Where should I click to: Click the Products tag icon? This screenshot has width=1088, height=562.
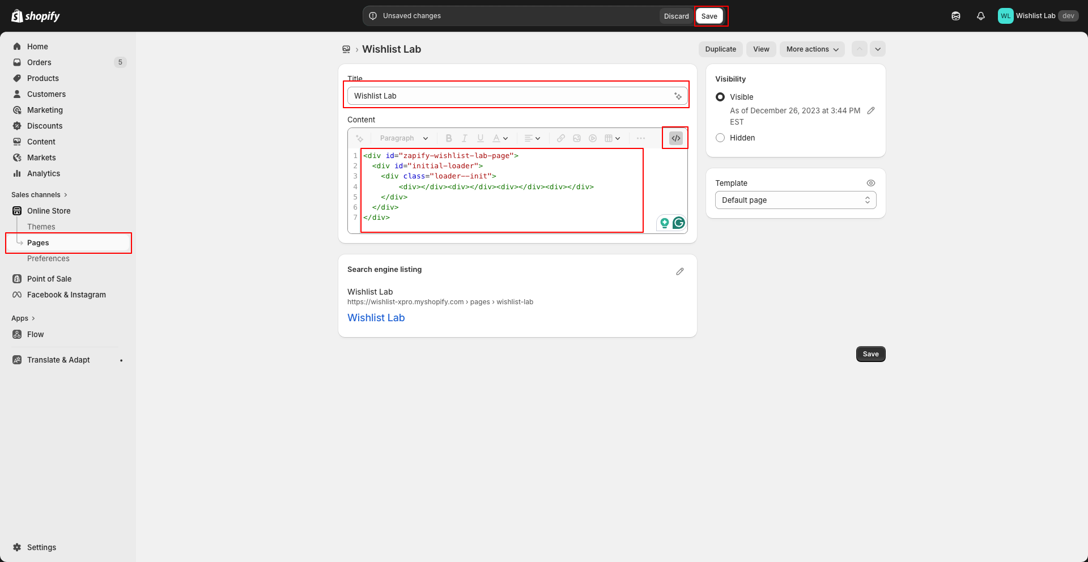coord(17,78)
